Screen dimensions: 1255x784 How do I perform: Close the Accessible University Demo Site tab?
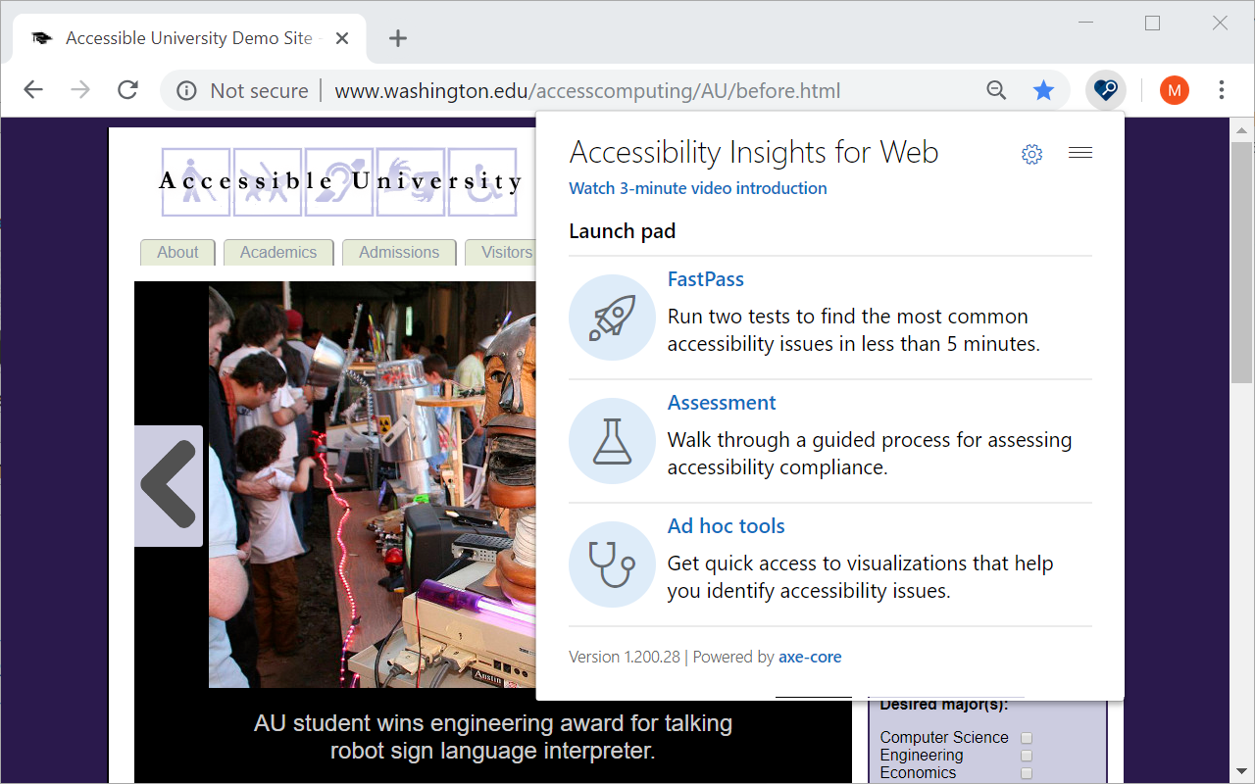pos(342,38)
